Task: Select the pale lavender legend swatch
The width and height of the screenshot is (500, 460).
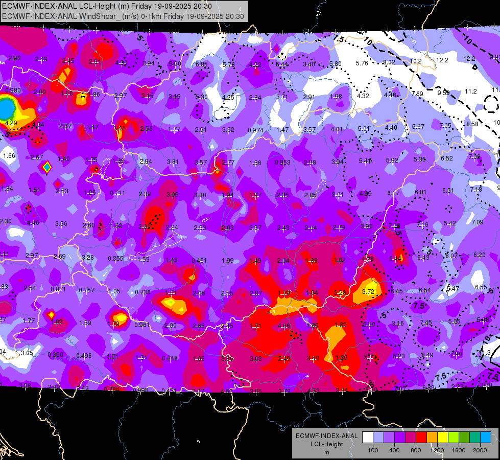Action: click(378, 438)
